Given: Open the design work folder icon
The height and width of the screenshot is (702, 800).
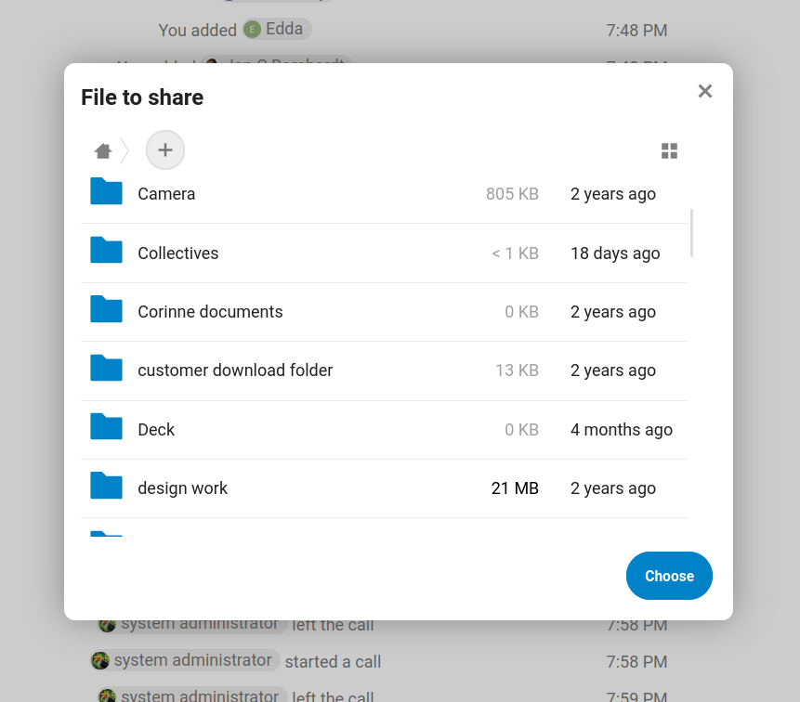Looking at the screenshot, I should click(x=105, y=487).
